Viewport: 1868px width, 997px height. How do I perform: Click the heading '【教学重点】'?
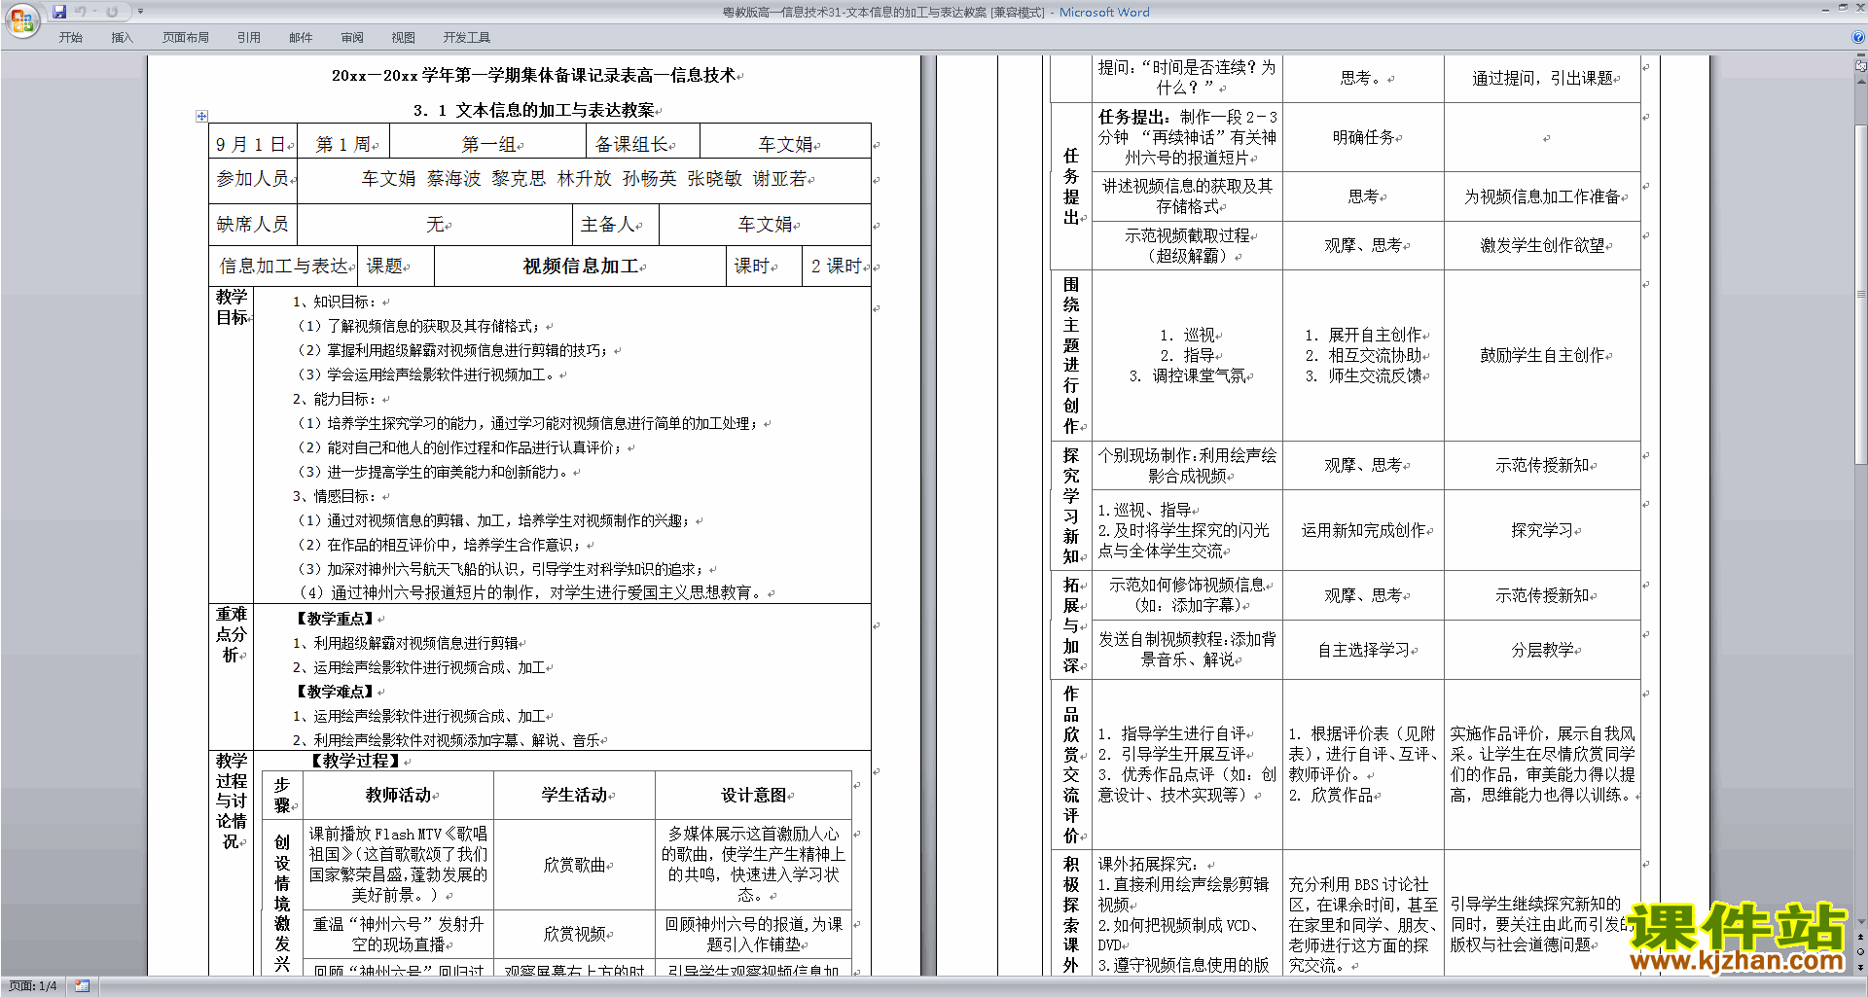(x=336, y=619)
